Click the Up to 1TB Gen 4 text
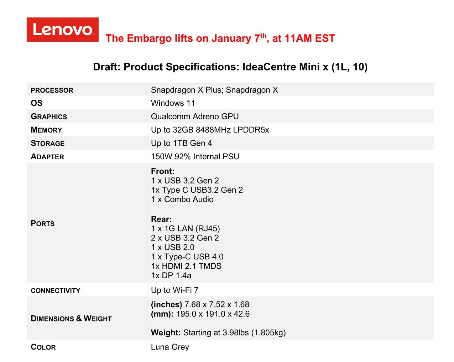Viewport: 454px width, 362px height. click(181, 143)
